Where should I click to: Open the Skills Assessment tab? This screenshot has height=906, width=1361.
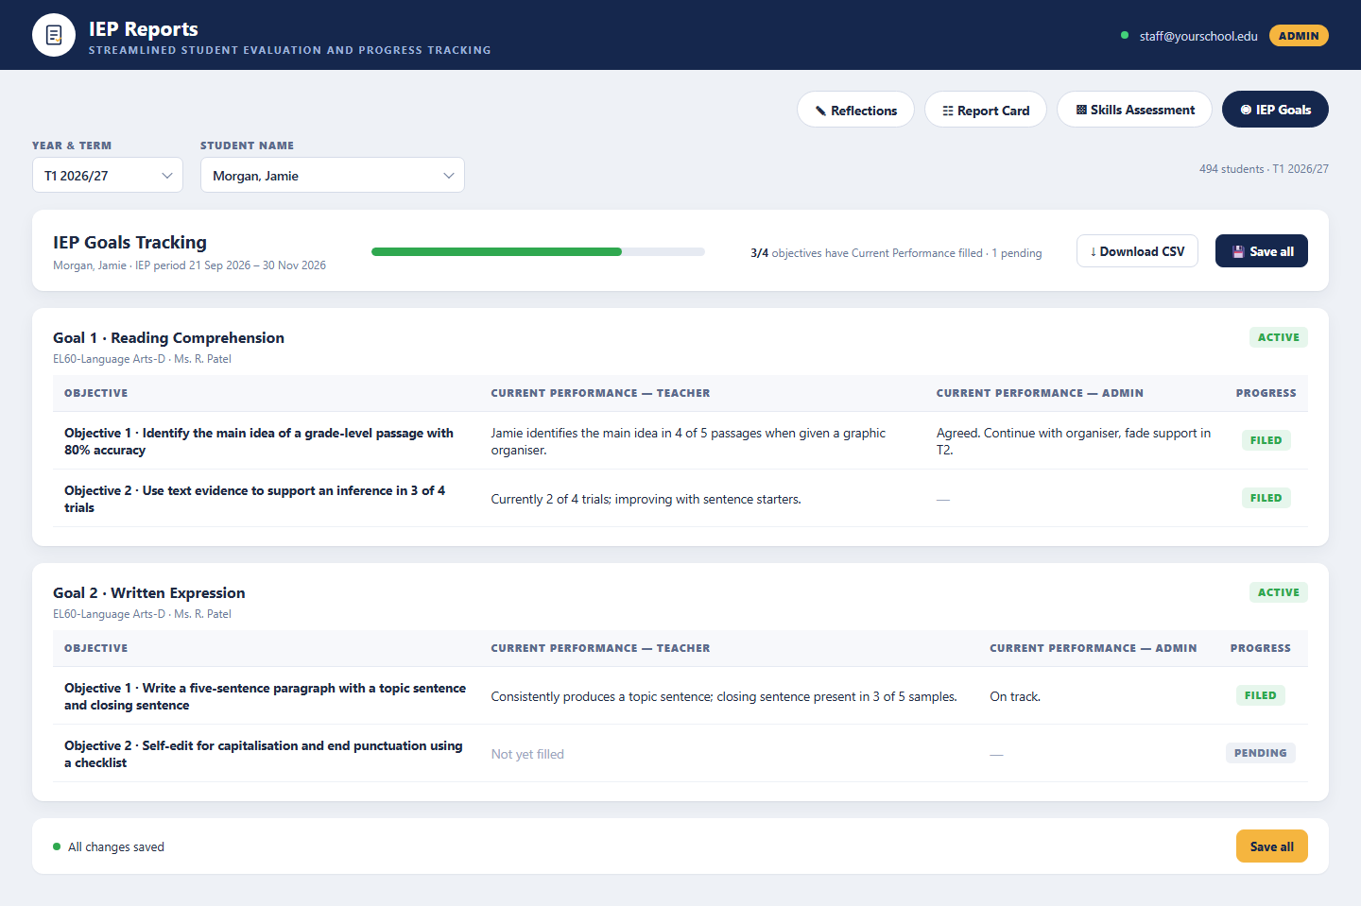tap(1134, 110)
